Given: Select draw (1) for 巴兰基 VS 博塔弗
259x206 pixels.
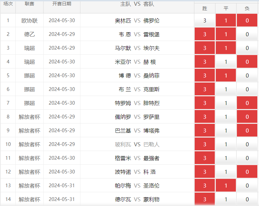Looking at the screenshot, I should [x=226, y=130].
